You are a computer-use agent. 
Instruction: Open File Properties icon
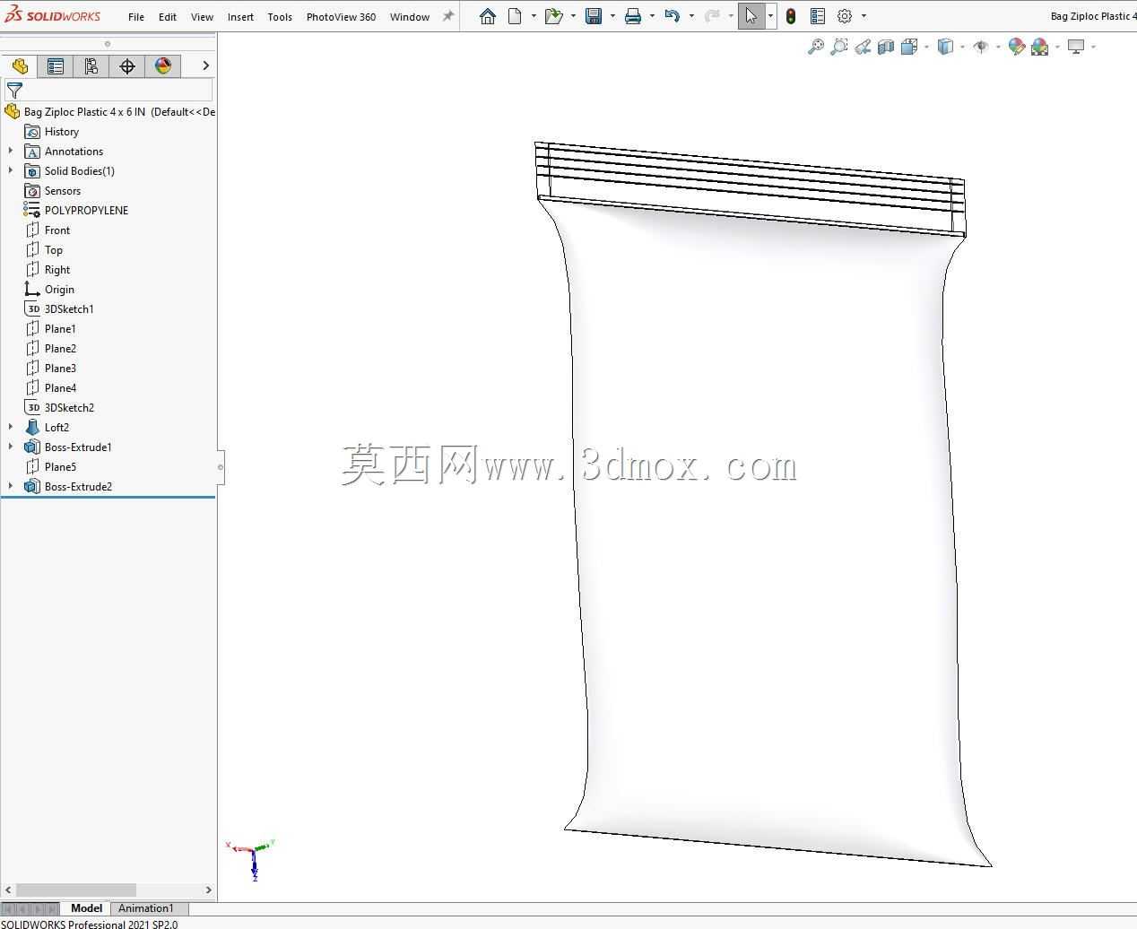818,16
